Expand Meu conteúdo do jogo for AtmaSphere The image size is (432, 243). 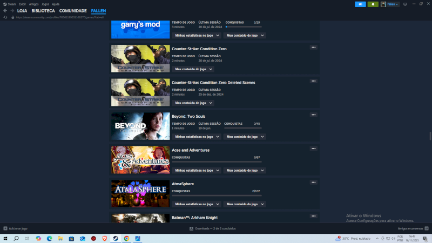click(245, 204)
